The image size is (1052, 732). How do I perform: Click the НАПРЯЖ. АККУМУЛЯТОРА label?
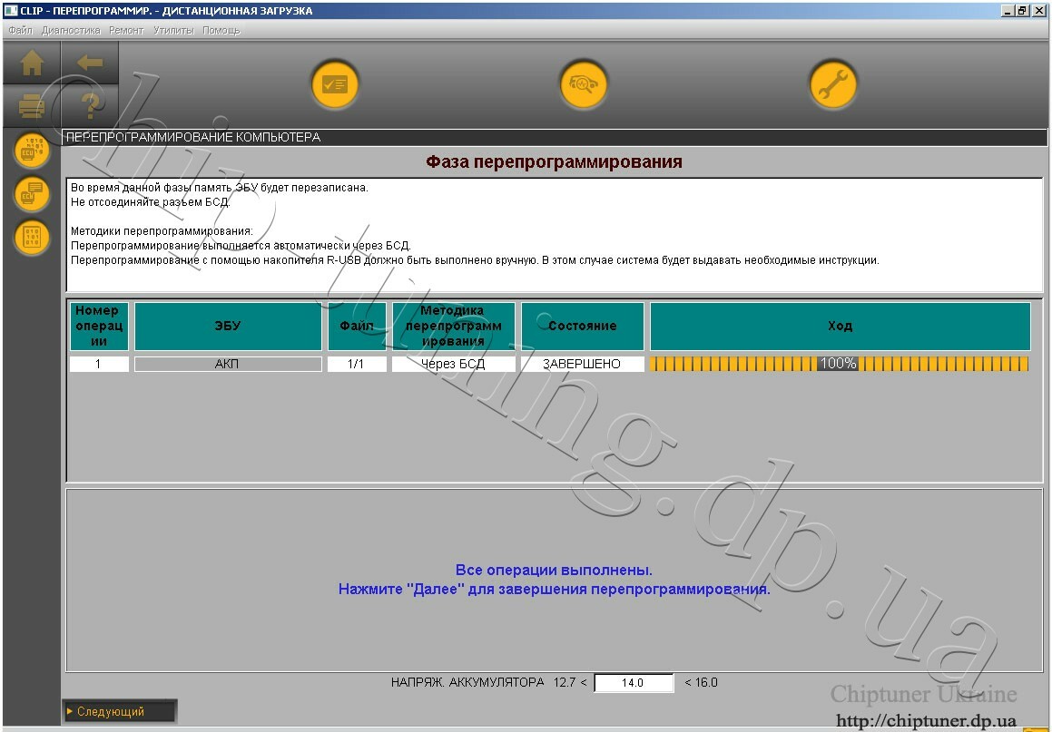[467, 682]
